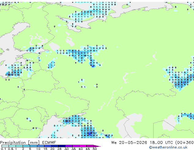Click the '18..00' time text
This screenshot has height=150, width=194.
click(x=157, y=143)
